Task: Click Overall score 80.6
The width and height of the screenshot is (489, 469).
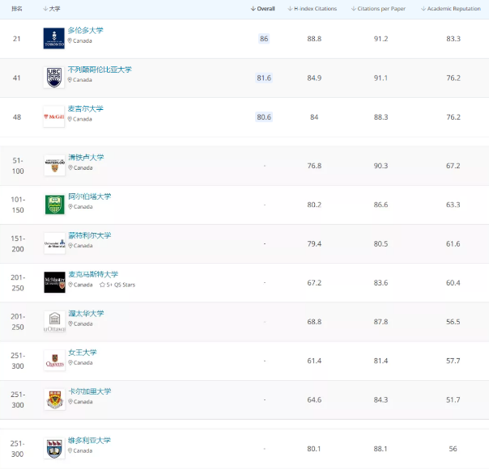Action: pyautogui.click(x=264, y=117)
